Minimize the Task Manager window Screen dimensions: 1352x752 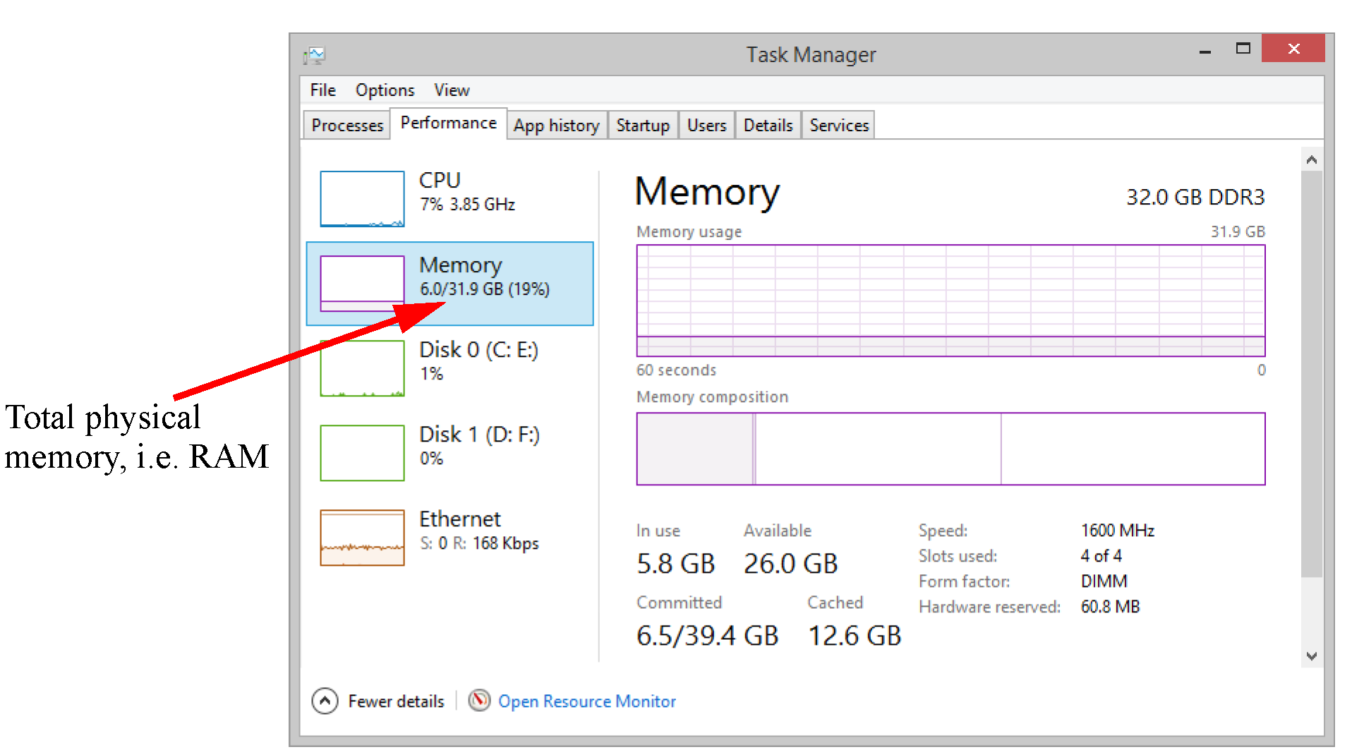tap(1205, 51)
